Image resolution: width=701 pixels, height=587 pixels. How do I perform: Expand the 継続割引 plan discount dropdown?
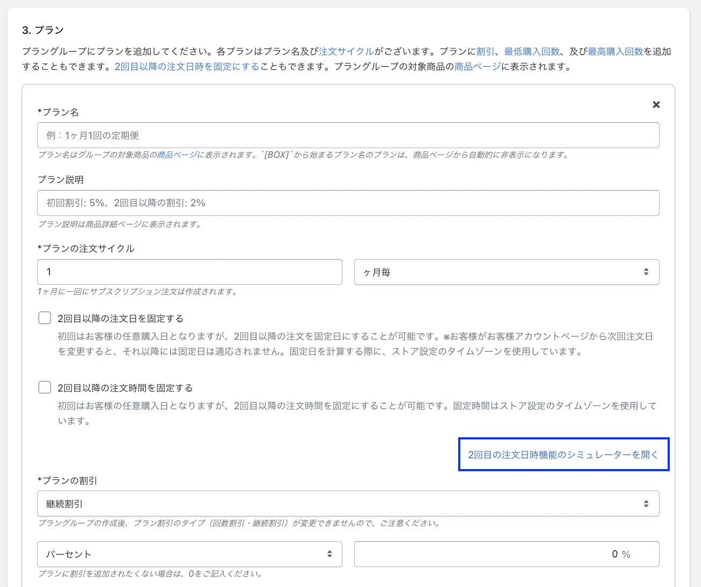click(348, 504)
